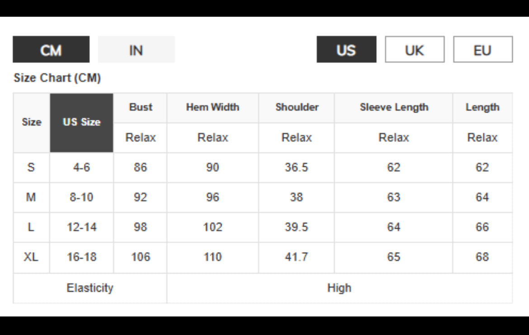Screen dimensions: 529x335
Task: Click the Bust column header
Action: [141, 108]
